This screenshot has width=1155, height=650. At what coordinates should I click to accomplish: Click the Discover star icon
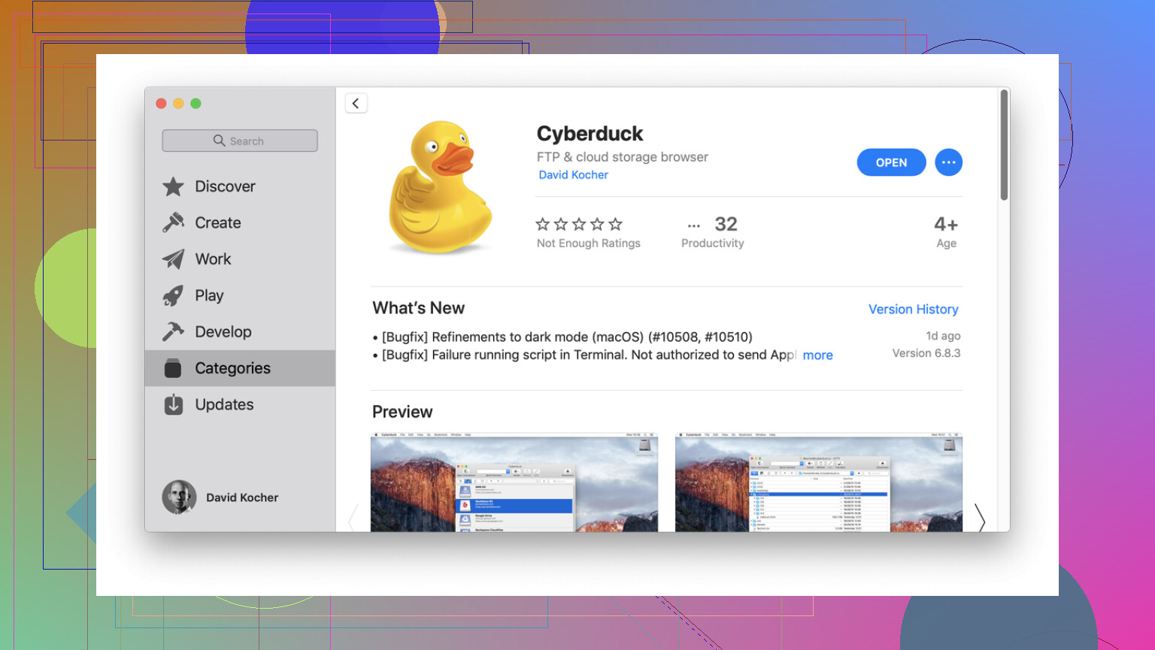coord(174,186)
